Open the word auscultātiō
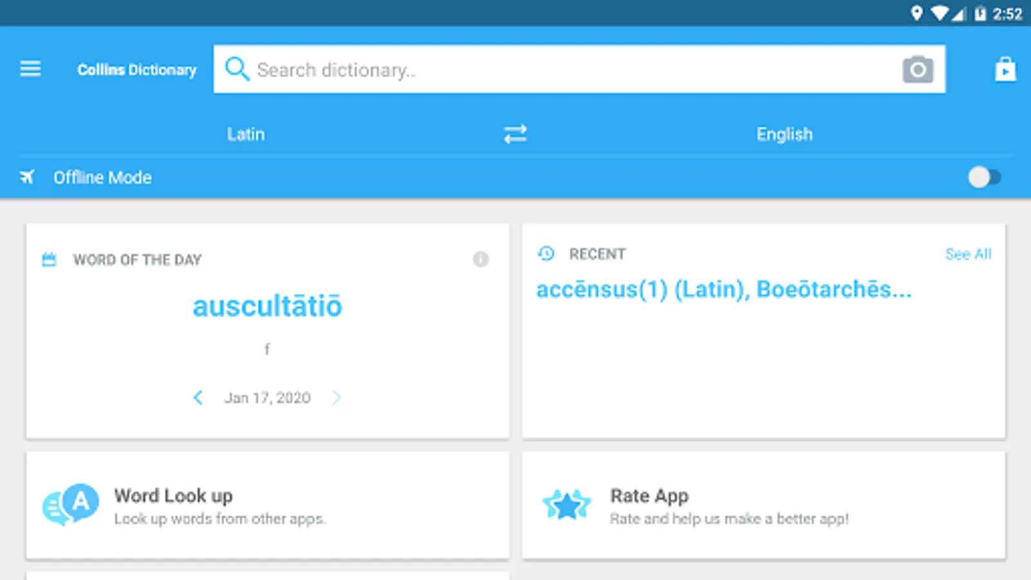The height and width of the screenshot is (580, 1031). [267, 306]
